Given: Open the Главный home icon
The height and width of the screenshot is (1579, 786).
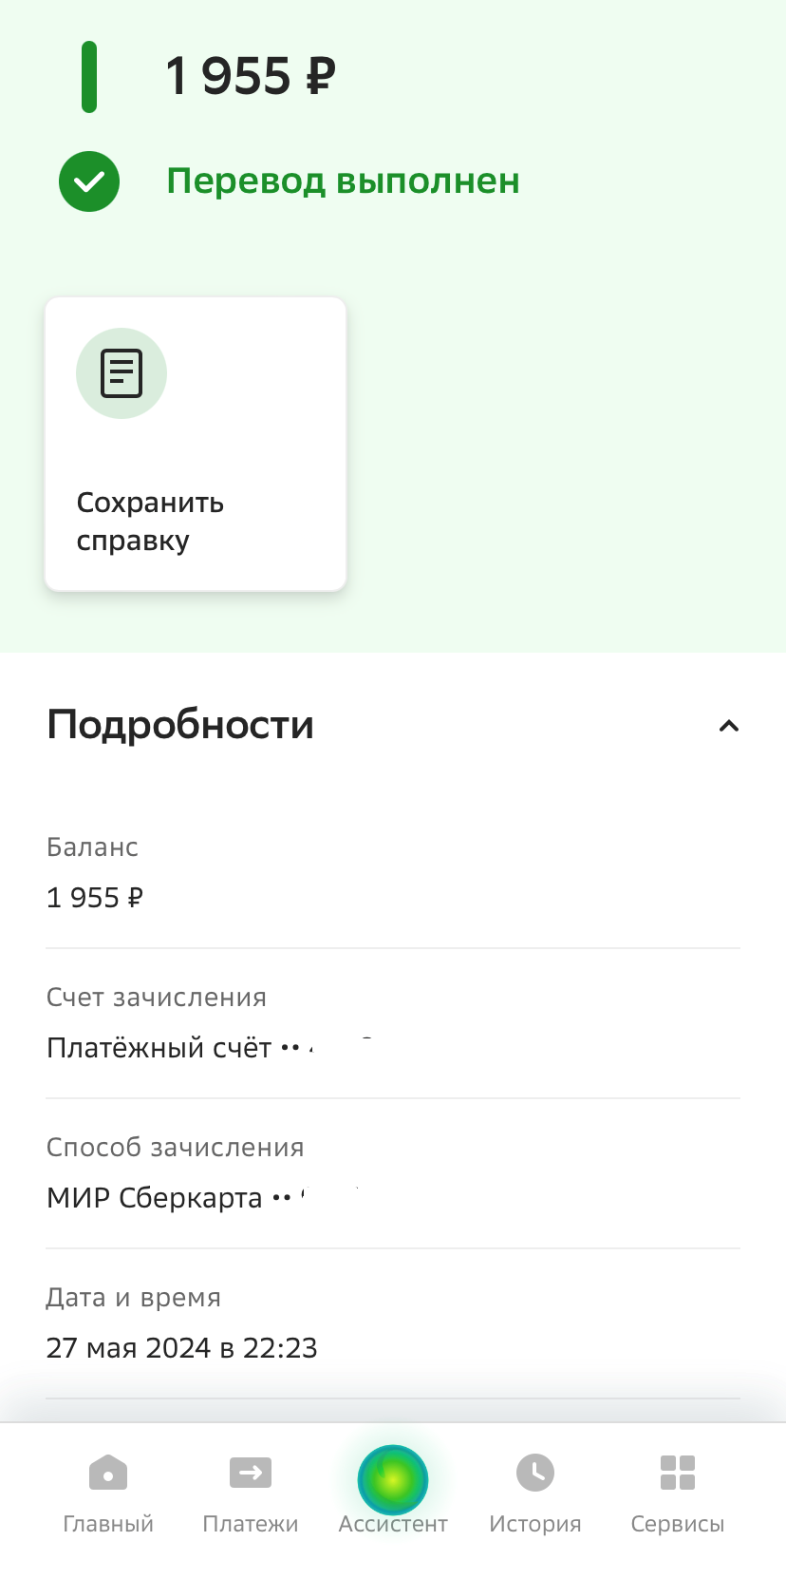Looking at the screenshot, I should 108,1474.
